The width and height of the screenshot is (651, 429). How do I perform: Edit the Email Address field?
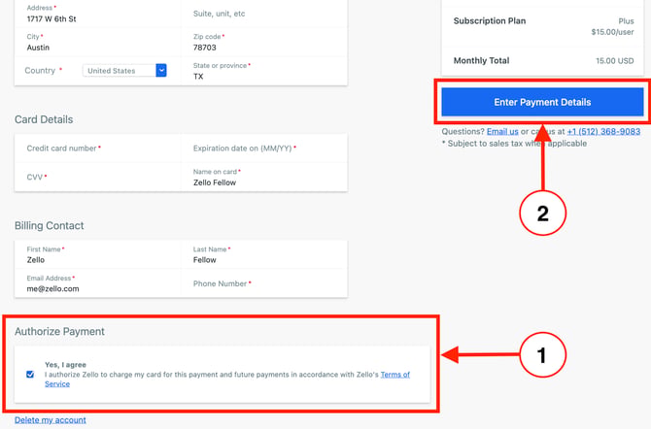98,283
